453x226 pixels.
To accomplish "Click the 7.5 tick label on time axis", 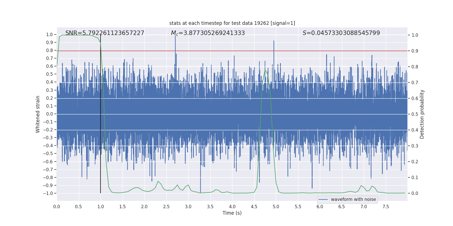I will [x=386, y=207].
